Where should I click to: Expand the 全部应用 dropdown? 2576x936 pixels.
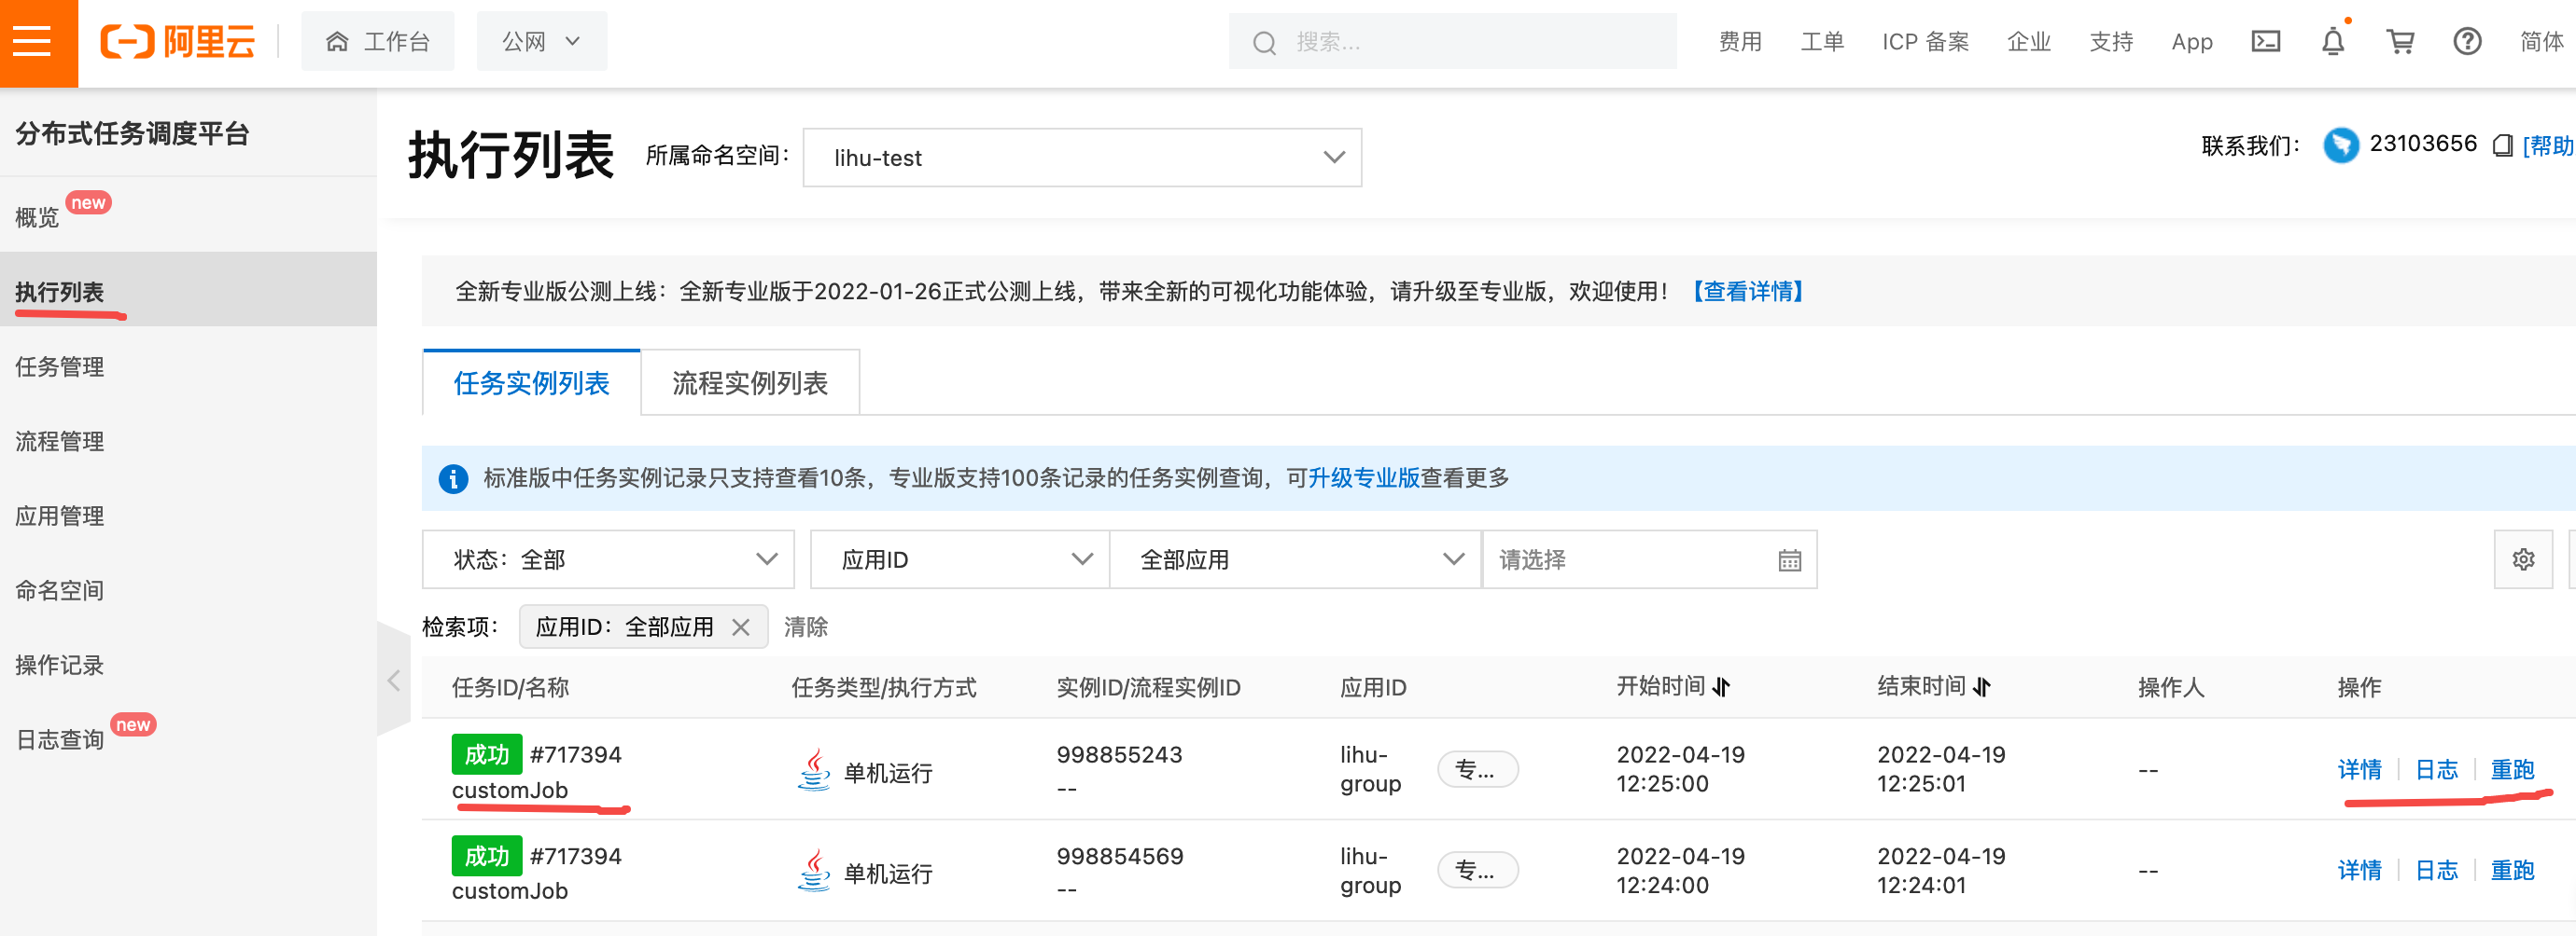pyautogui.click(x=1295, y=559)
